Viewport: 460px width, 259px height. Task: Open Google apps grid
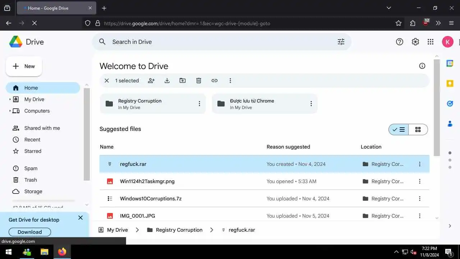(431, 42)
